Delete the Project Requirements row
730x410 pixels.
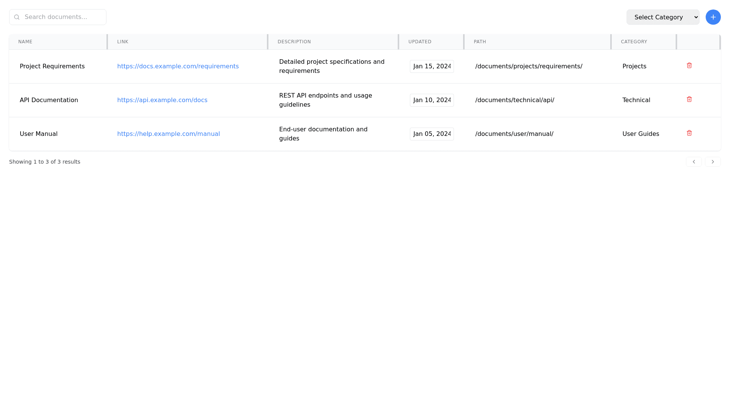tap(689, 66)
